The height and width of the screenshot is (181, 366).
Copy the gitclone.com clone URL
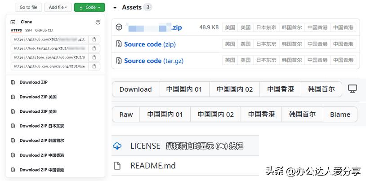pyautogui.click(x=94, y=57)
